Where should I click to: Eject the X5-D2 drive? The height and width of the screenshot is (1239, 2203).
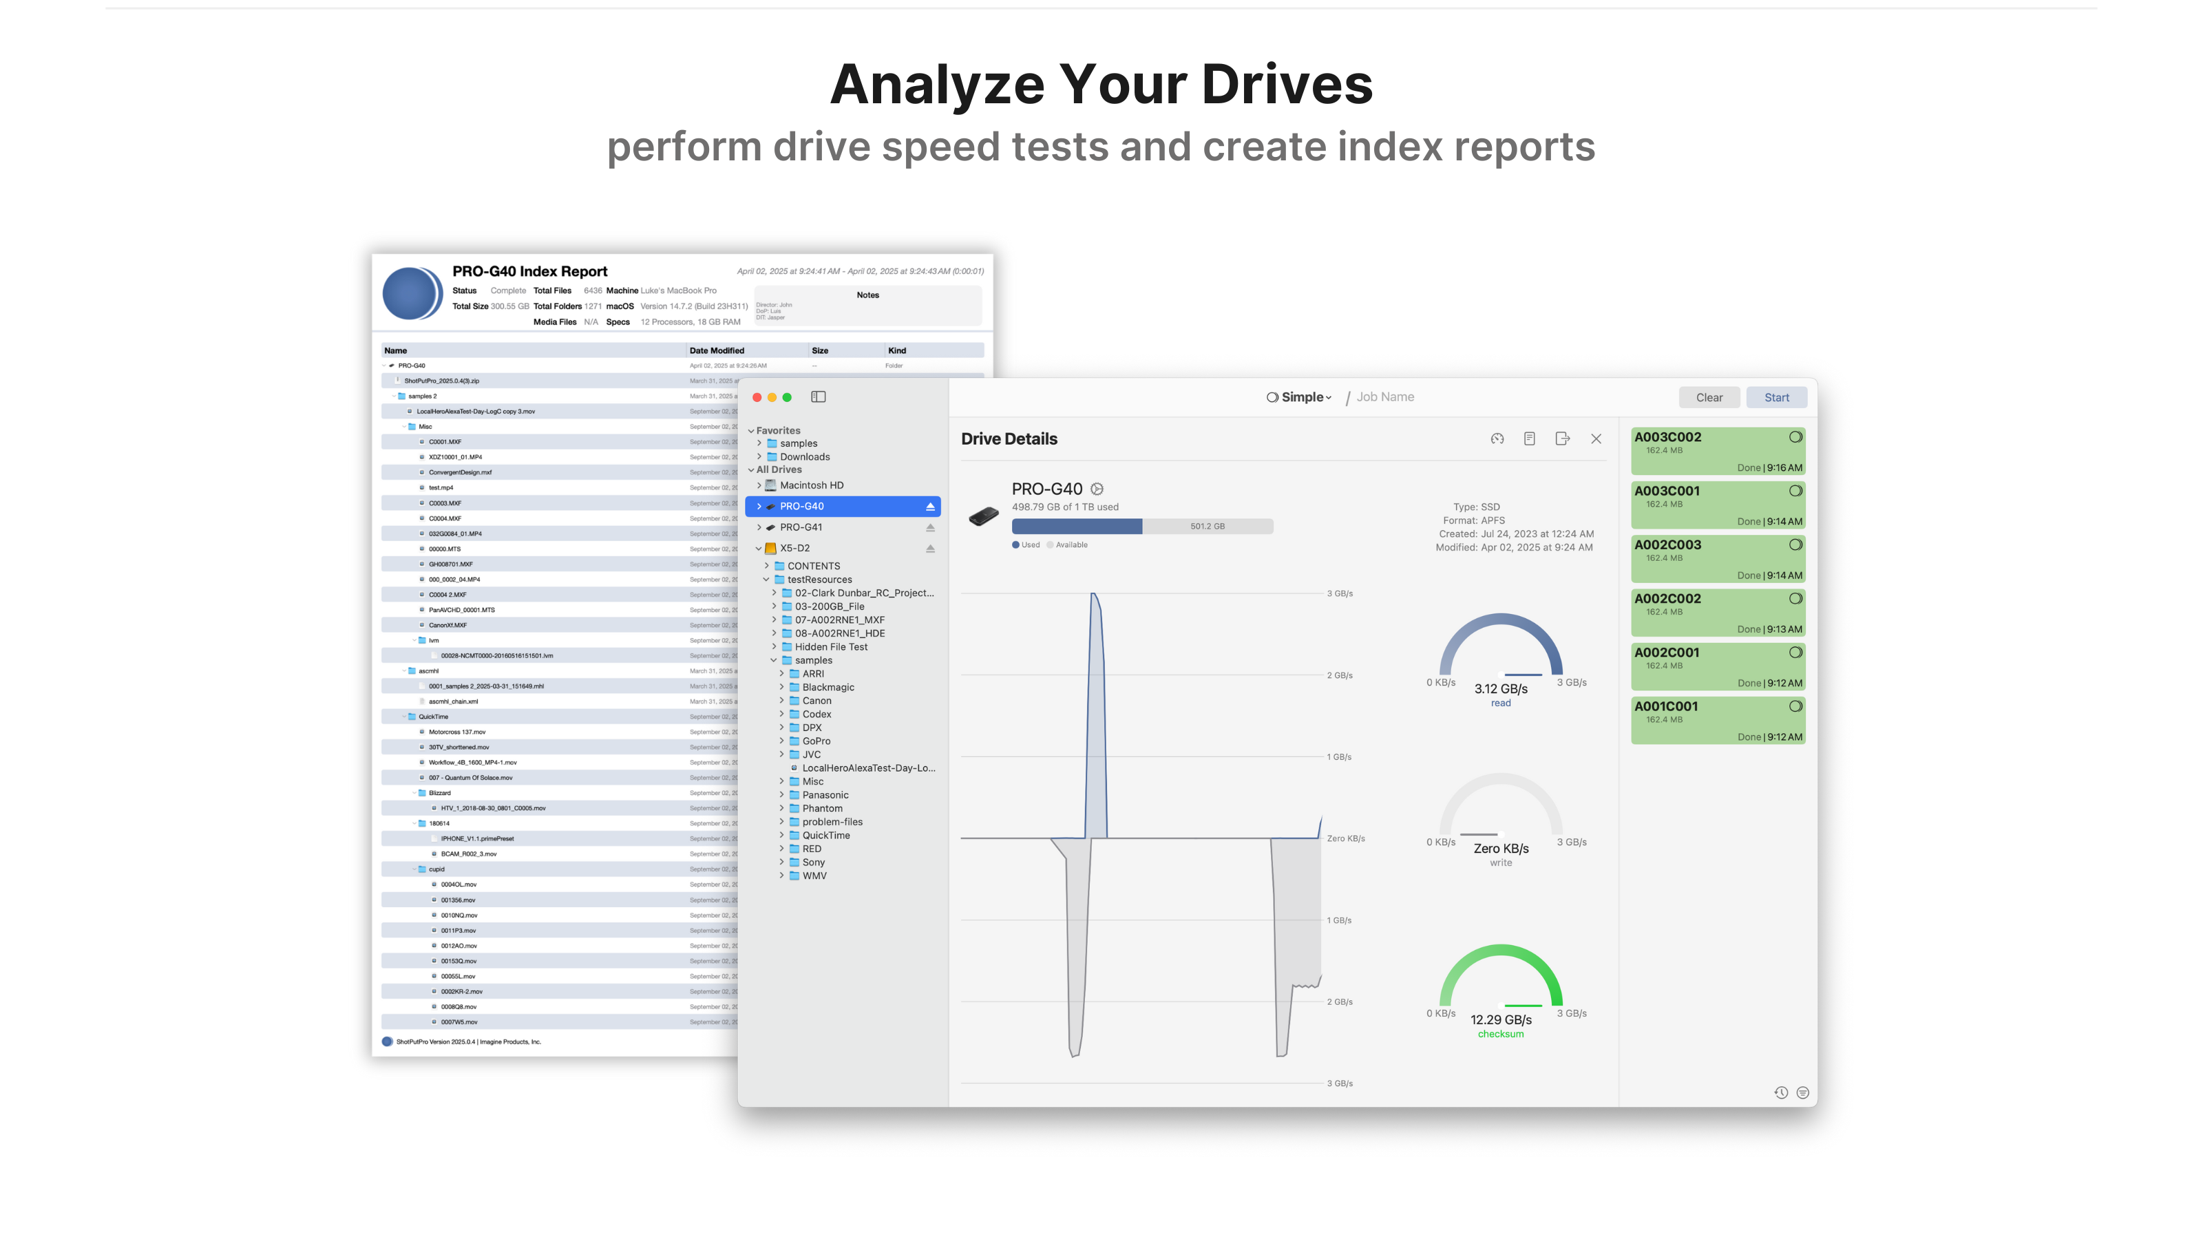(931, 548)
